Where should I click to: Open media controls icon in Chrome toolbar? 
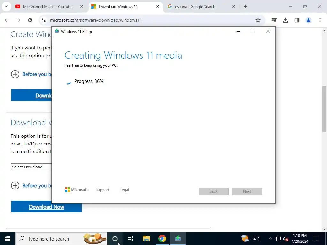[274, 20]
